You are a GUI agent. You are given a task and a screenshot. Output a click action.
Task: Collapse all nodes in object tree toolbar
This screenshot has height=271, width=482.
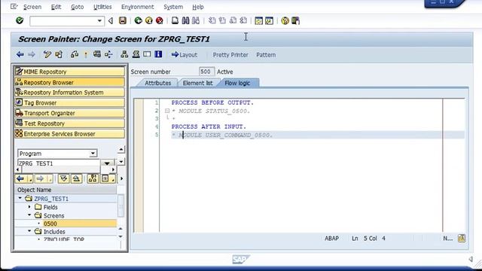click(x=76, y=178)
